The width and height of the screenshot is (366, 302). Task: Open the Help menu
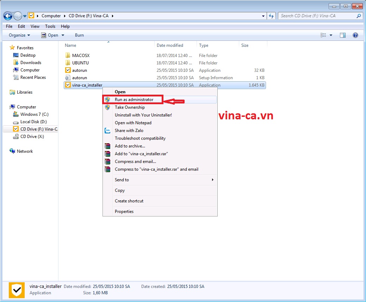[66, 26]
